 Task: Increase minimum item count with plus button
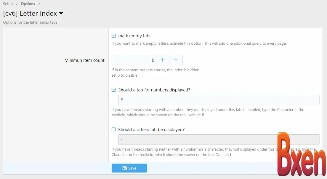(163, 60)
